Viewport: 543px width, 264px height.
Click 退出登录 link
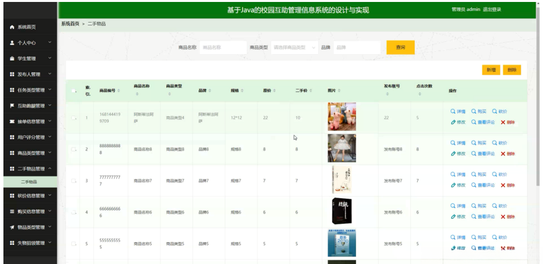[492, 10]
